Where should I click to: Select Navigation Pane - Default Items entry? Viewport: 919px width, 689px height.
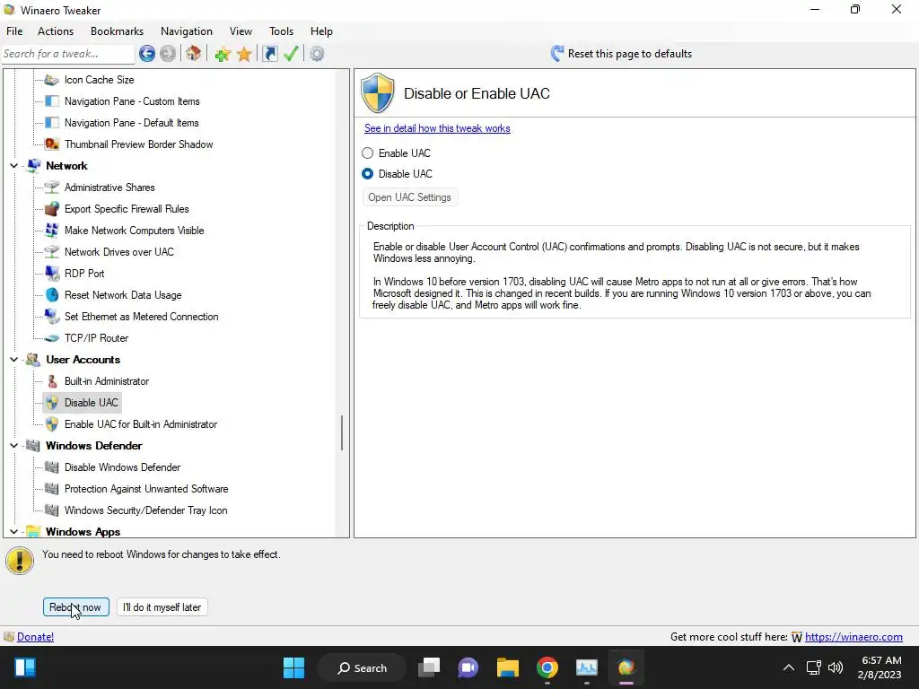(131, 122)
